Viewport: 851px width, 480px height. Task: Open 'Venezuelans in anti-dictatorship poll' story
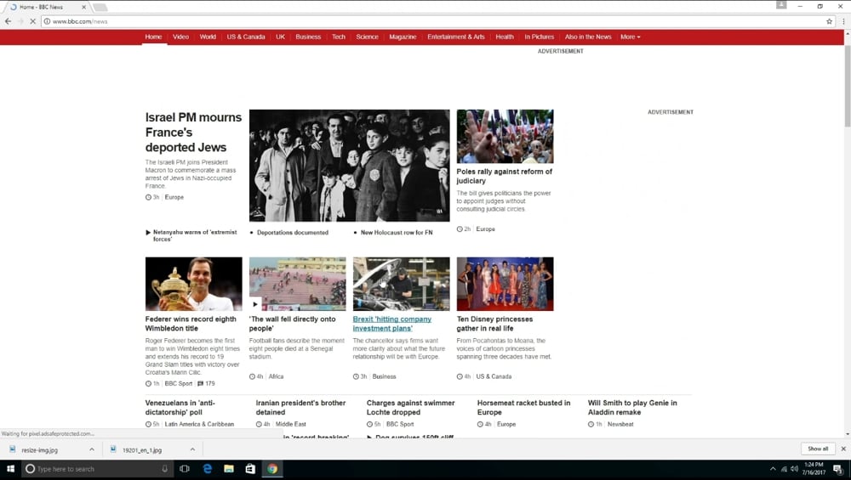180,408
